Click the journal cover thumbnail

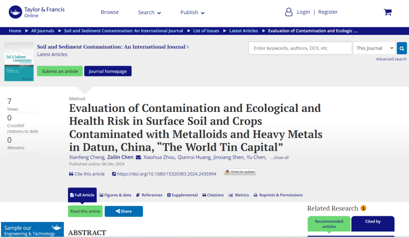click(19, 62)
